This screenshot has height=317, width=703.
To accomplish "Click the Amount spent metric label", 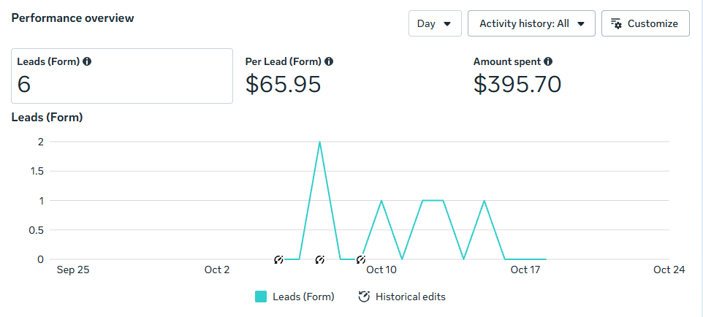I will (508, 61).
